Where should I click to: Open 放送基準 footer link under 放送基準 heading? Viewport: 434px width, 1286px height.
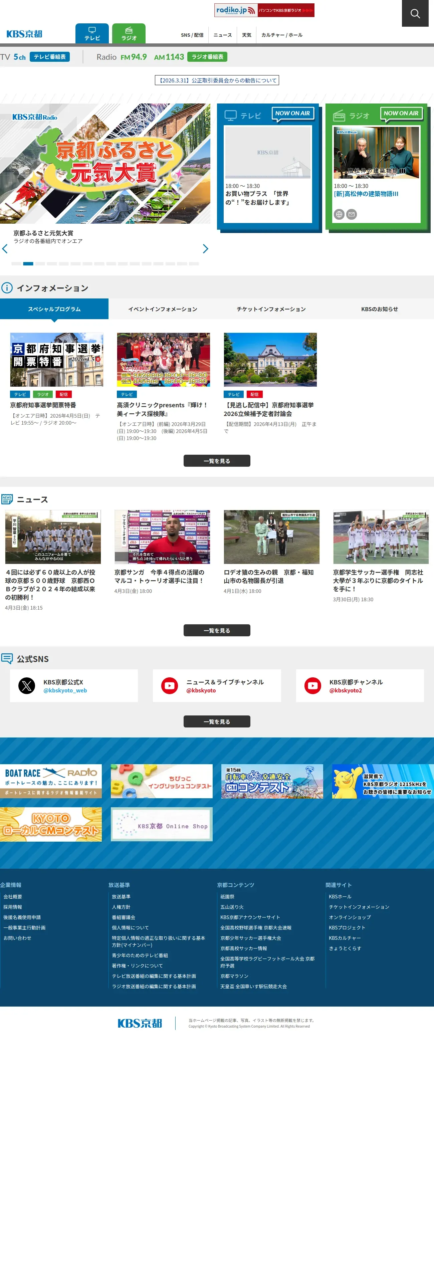[x=122, y=897]
